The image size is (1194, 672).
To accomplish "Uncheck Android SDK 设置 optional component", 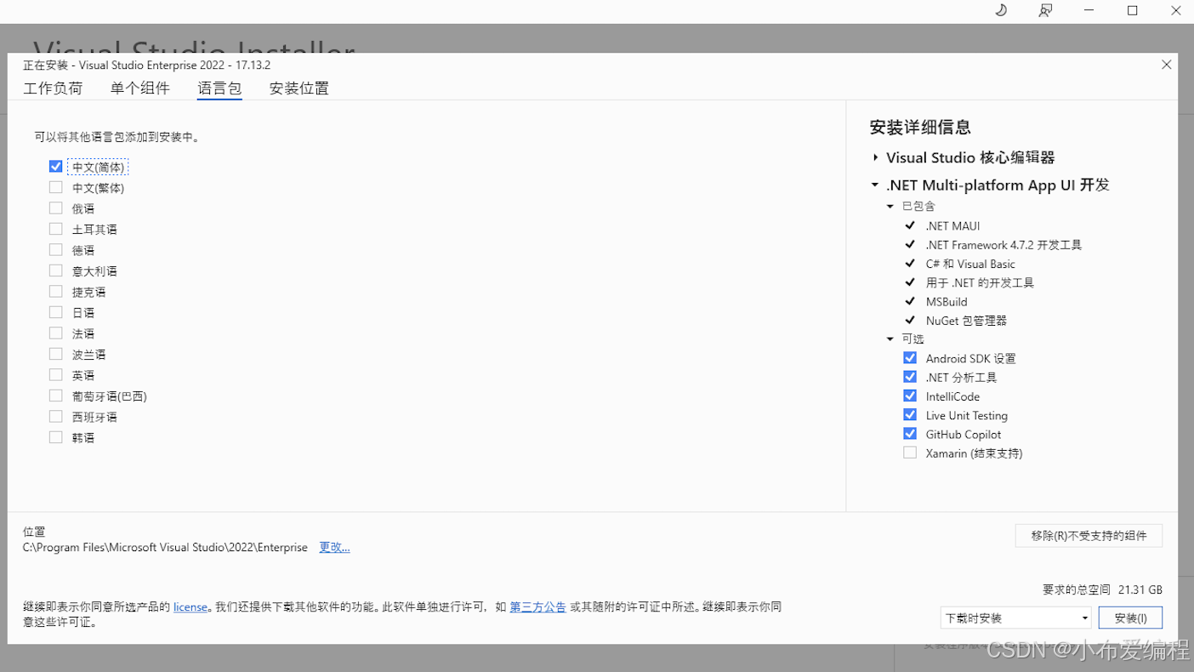I will (910, 358).
